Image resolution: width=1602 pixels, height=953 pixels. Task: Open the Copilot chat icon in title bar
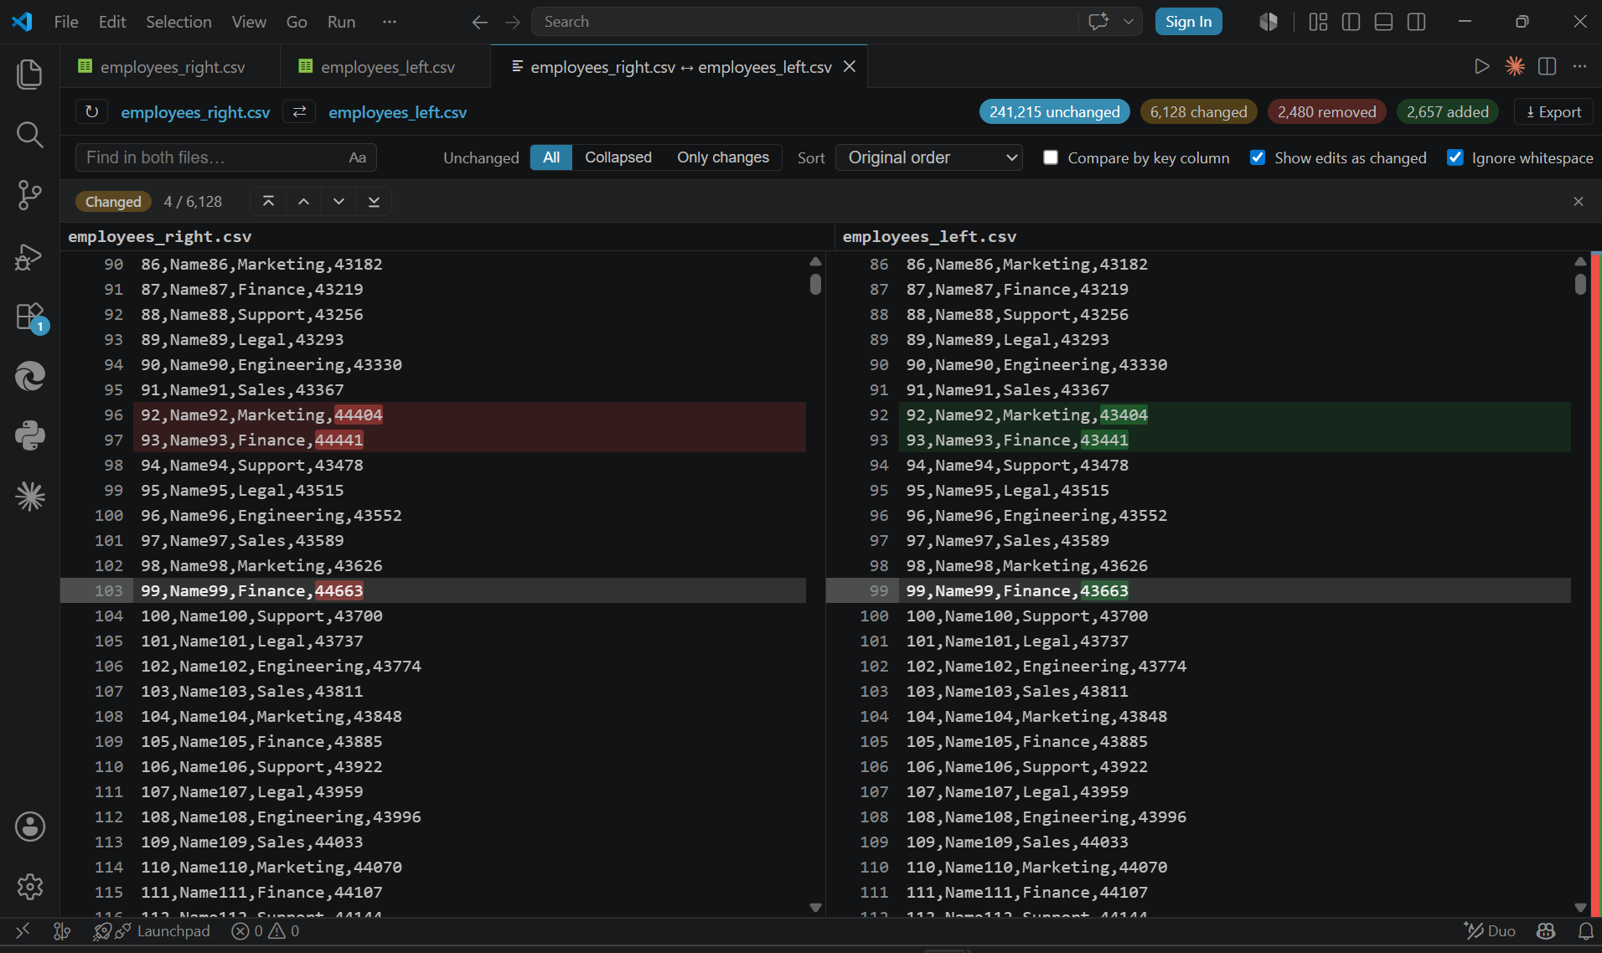click(1098, 22)
